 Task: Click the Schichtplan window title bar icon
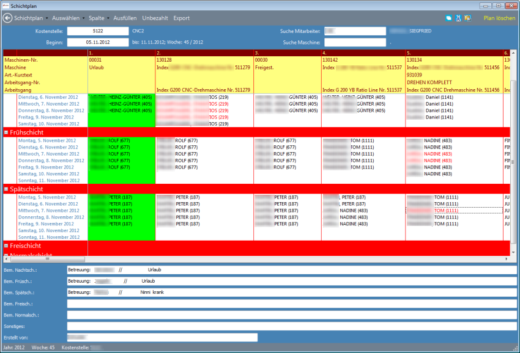pos(6,6)
